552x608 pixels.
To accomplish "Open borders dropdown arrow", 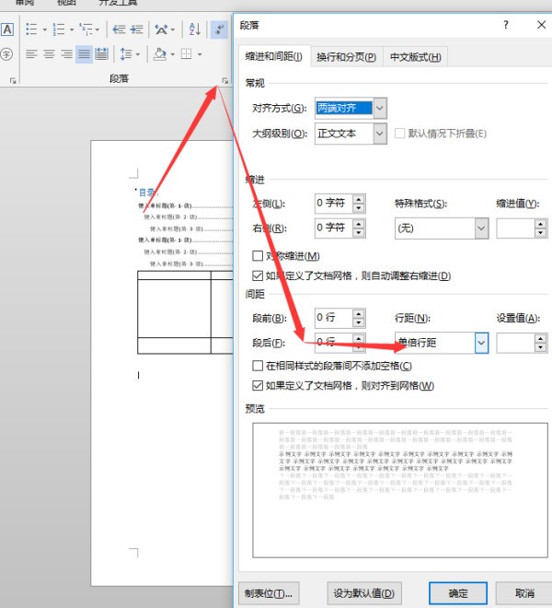I will pyautogui.click(x=200, y=54).
